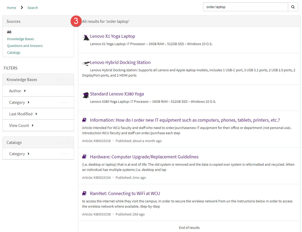The image size is (302, 232).
Task: Expand the View Count filter
Action: 21,126
